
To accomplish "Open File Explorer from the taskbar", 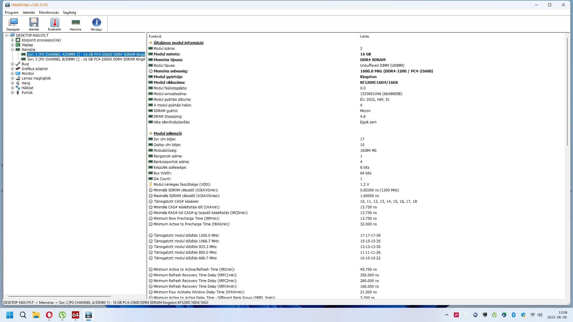I will [36, 315].
